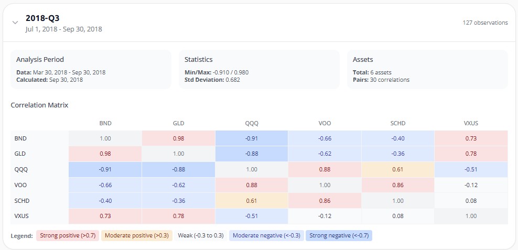Click the QQQ row, SCHD column cell 0.61
518x250 pixels.
click(x=398, y=169)
